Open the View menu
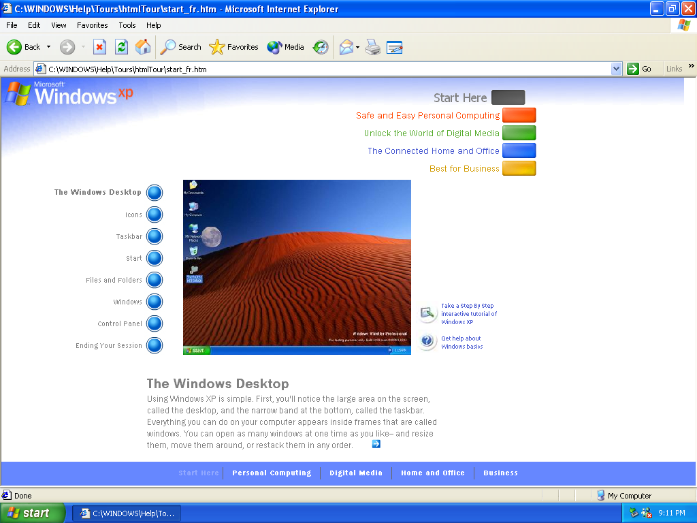Screen dimensions: 697x523 pos(59,25)
